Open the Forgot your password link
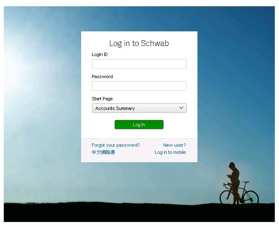This screenshot has width=279, height=227. click(x=115, y=145)
